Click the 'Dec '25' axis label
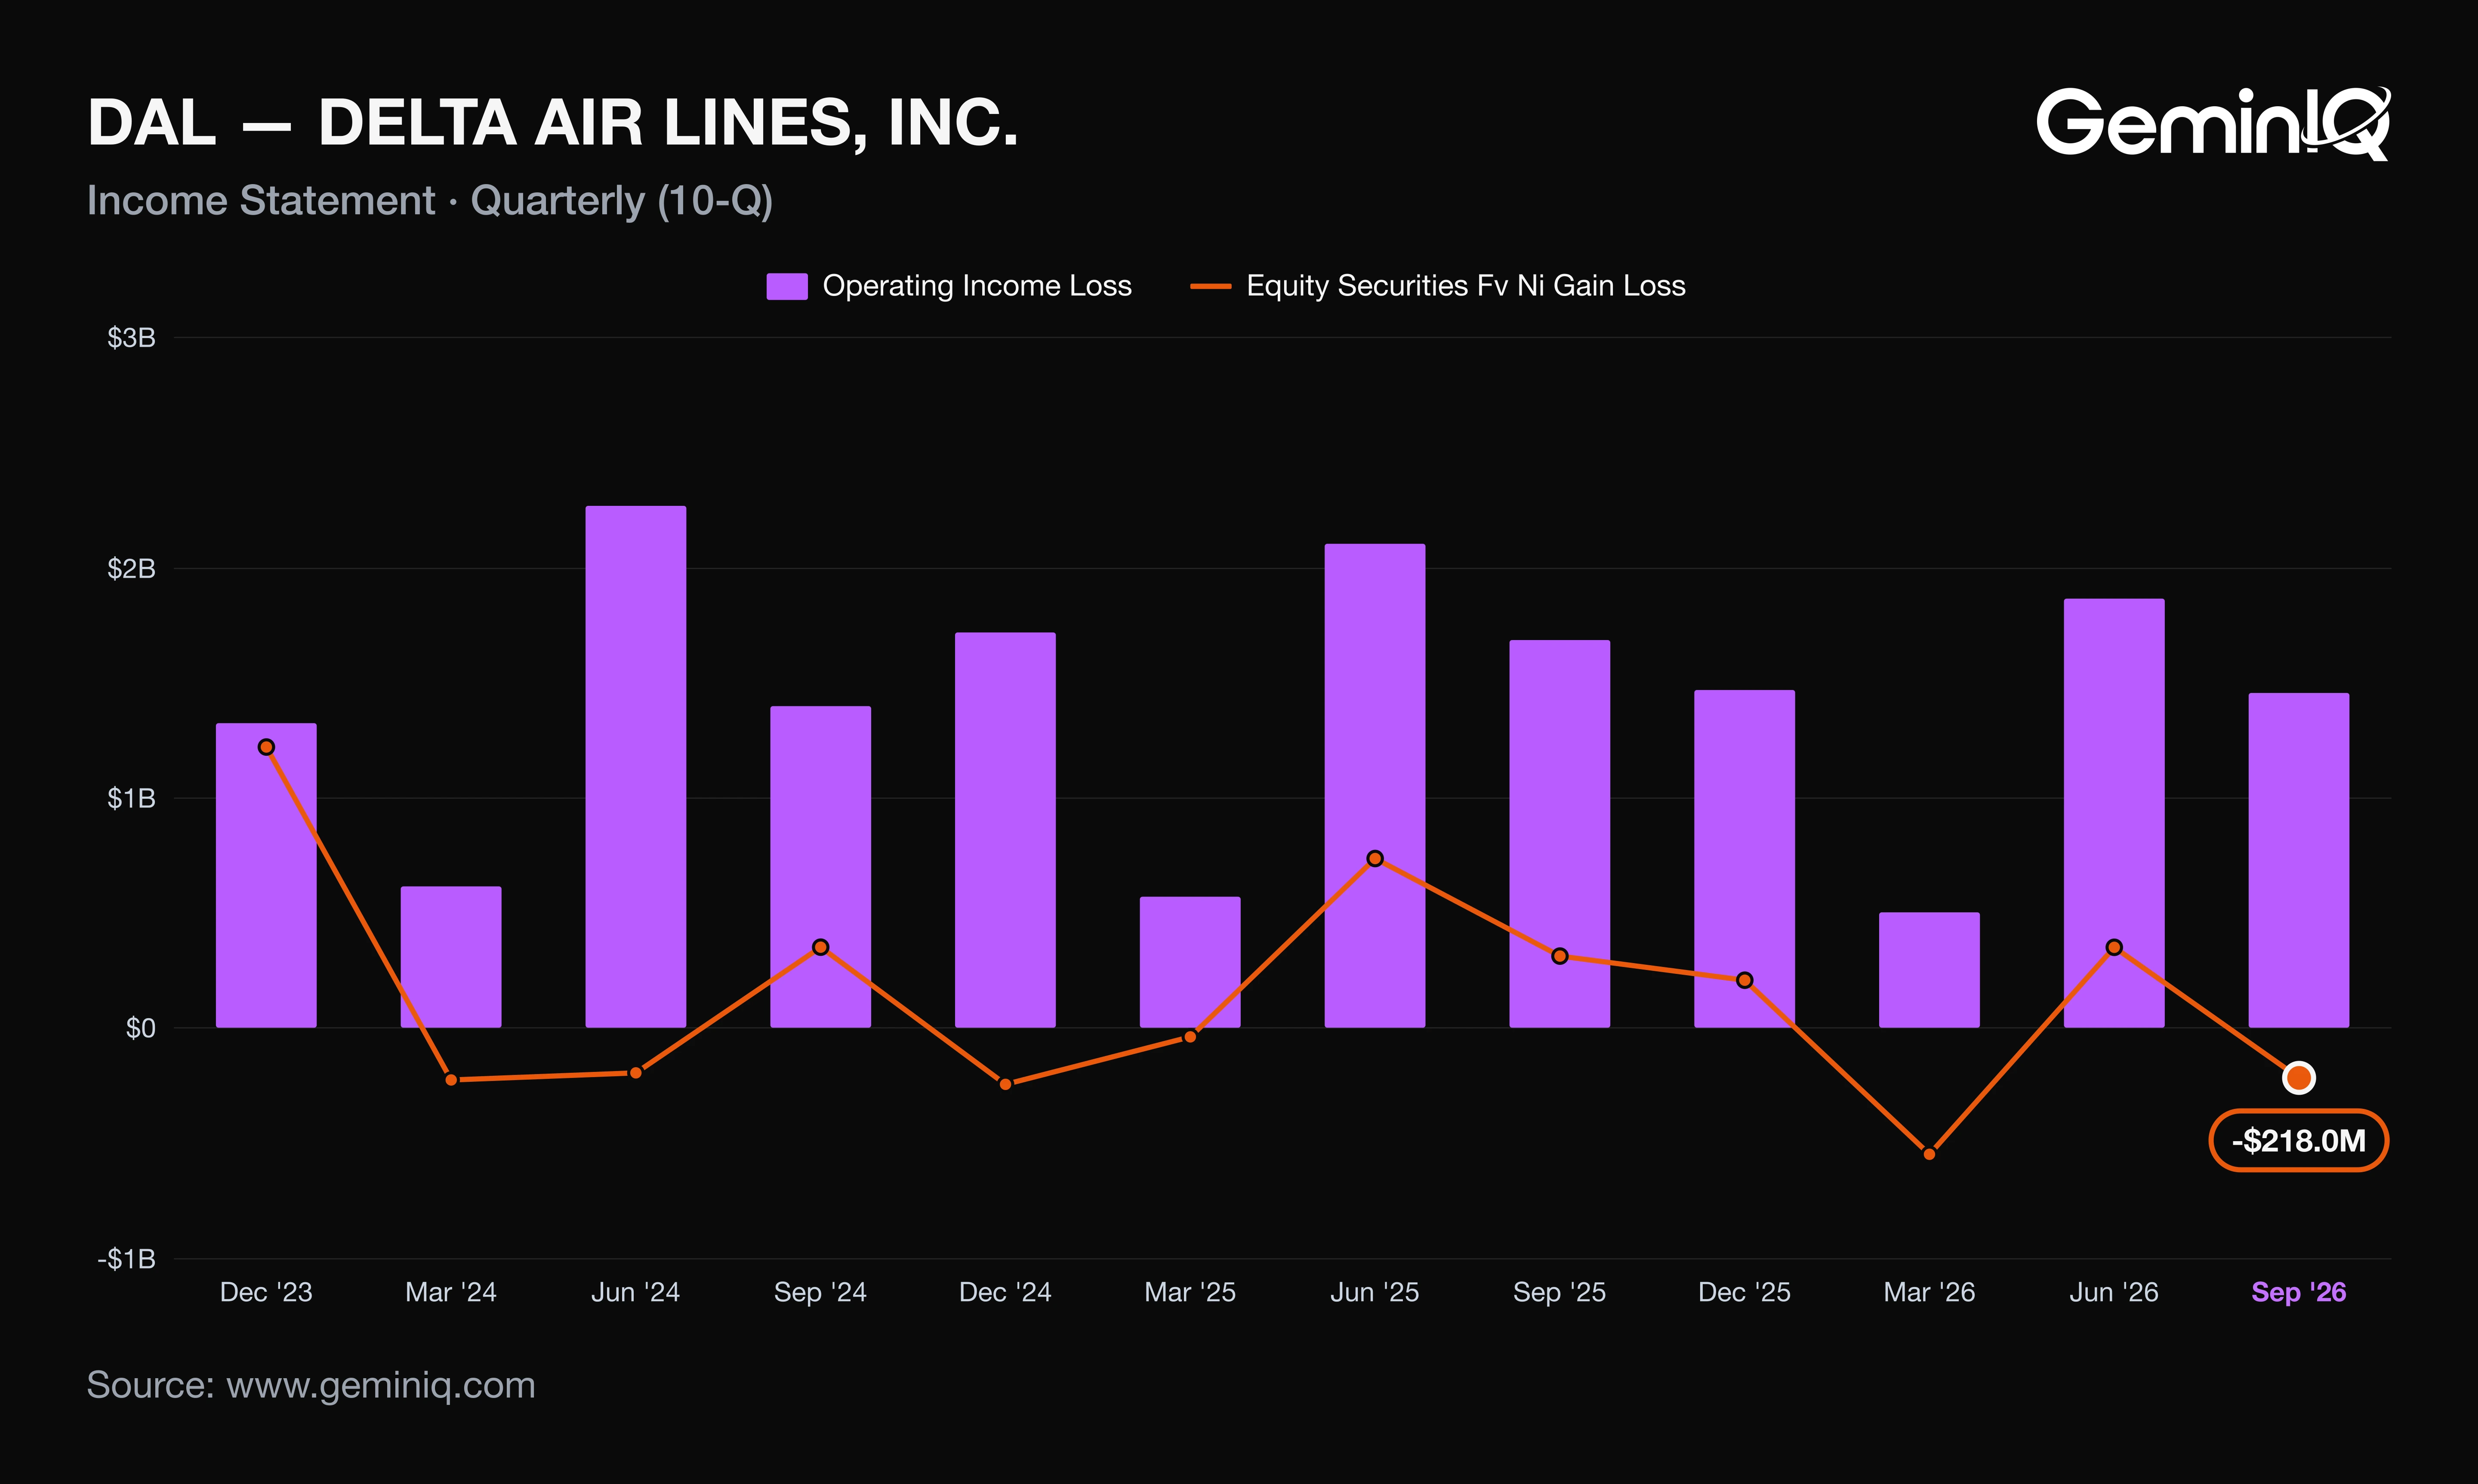The image size is (2478, 1484). (x=1744, y=1292)
